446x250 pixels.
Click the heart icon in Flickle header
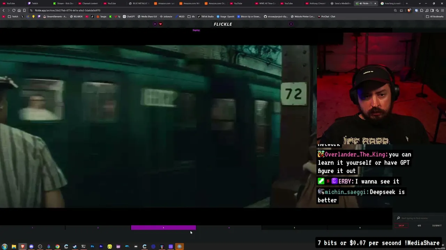(x=160, y=24)
